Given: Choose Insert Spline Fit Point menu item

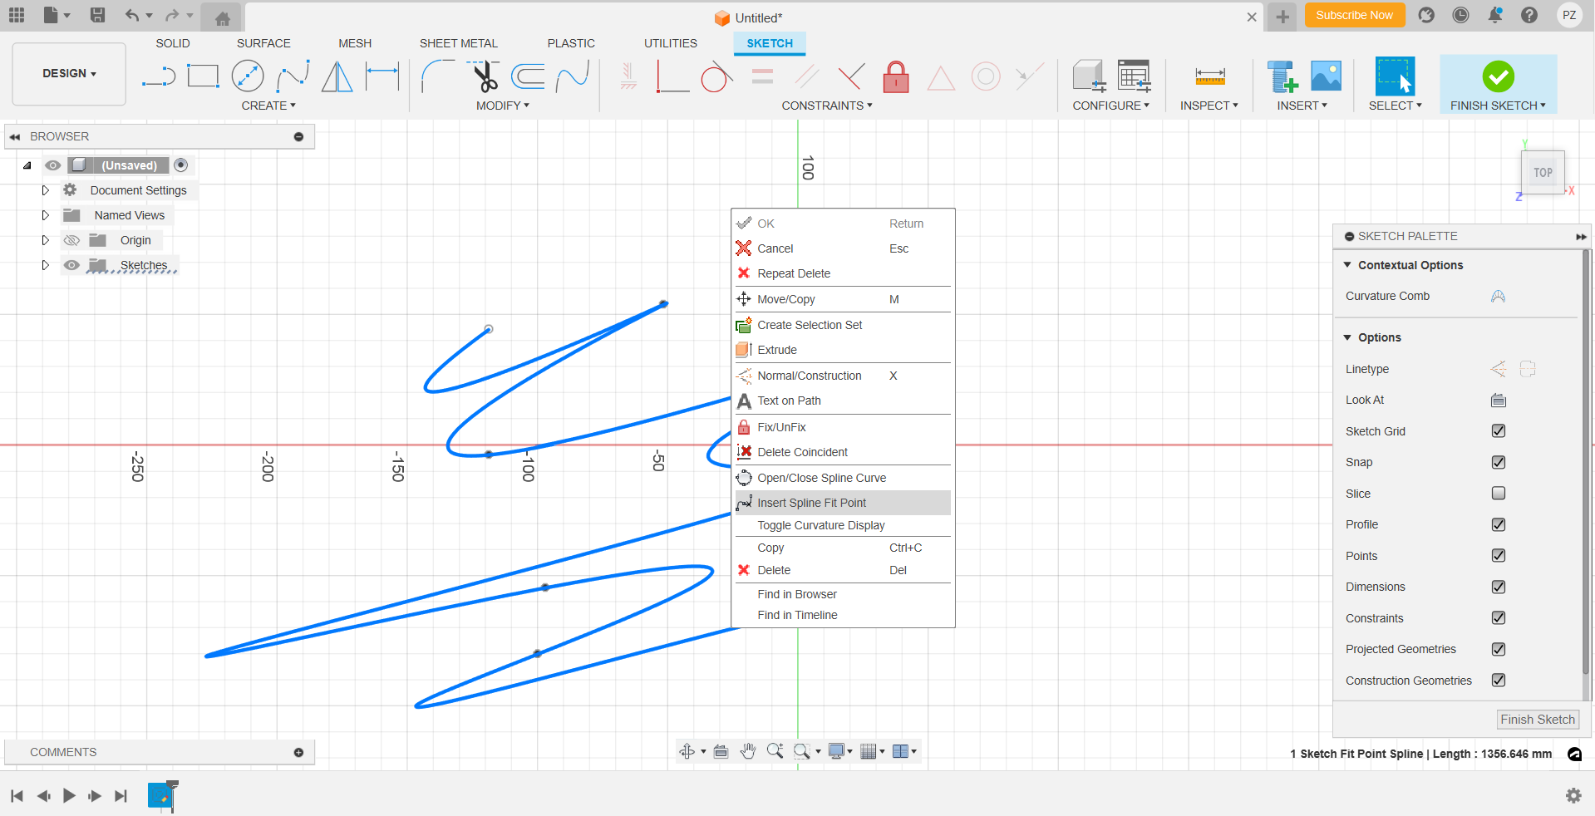Looking at the screenshot, I should (x=811, y=503).
